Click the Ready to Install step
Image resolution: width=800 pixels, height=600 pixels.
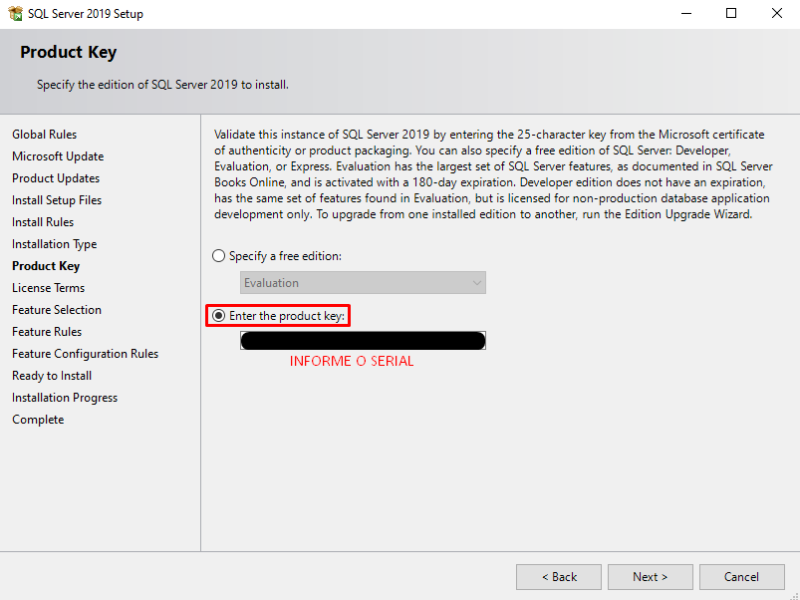(52, 376)
